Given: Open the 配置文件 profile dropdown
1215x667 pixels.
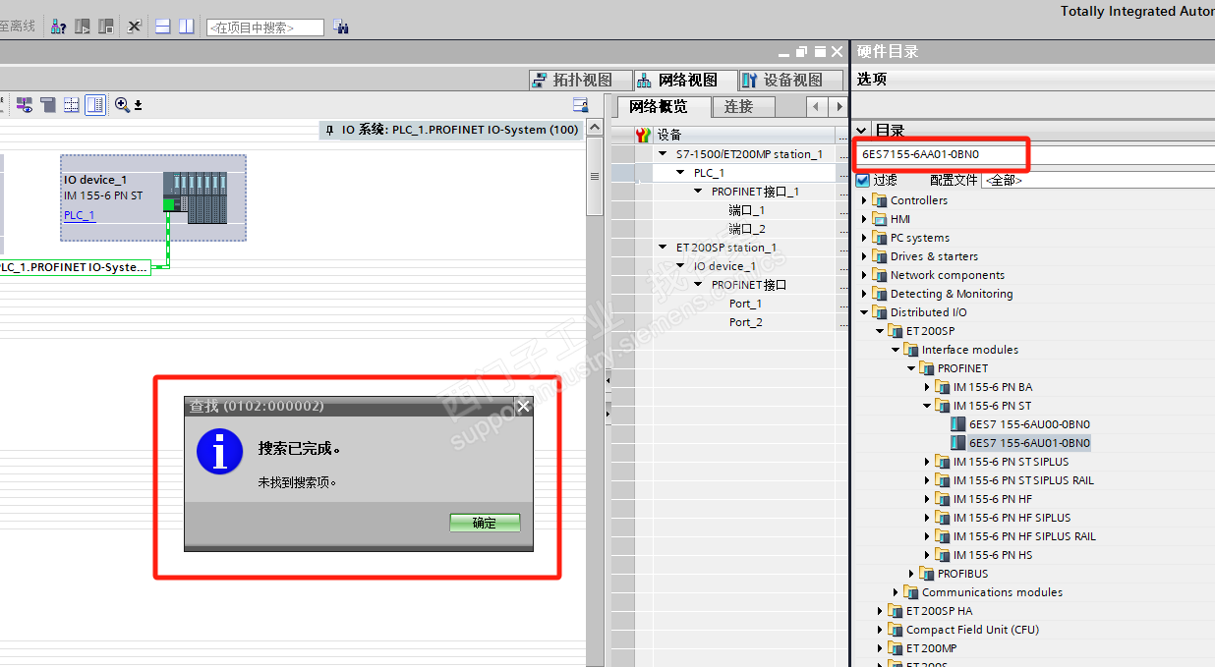Looking at the screenshot, I should pos(1098,181).
